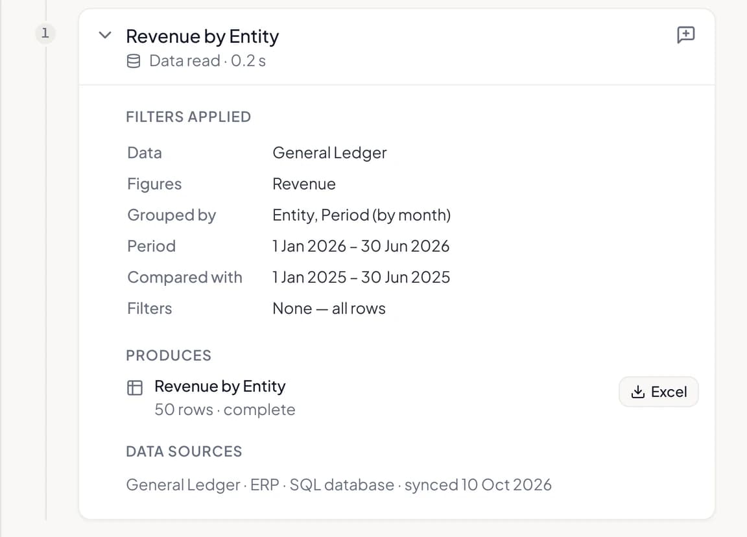Click the Revenue by Entity step title
Screen dimensions: 747x537
202,36
